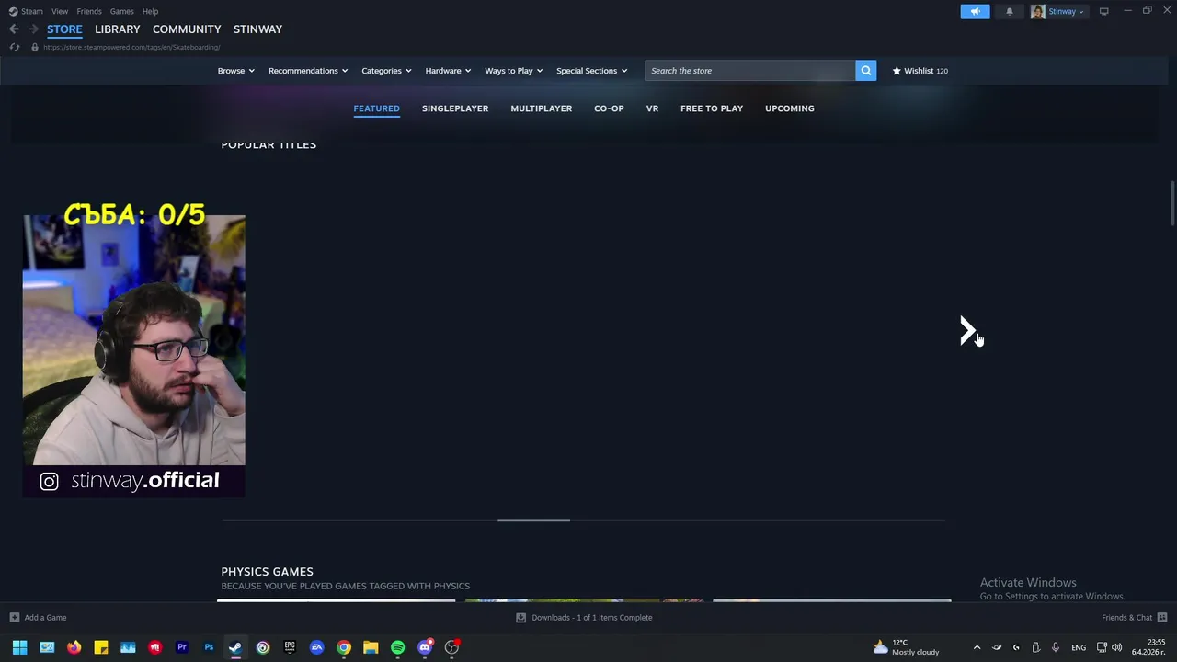Open File Explorer from the taskbar

click(x=371, y=647)
